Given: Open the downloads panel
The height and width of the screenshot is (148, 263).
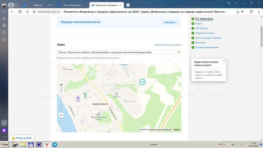Looking at the screenshot, I should [x=259, y=12].
